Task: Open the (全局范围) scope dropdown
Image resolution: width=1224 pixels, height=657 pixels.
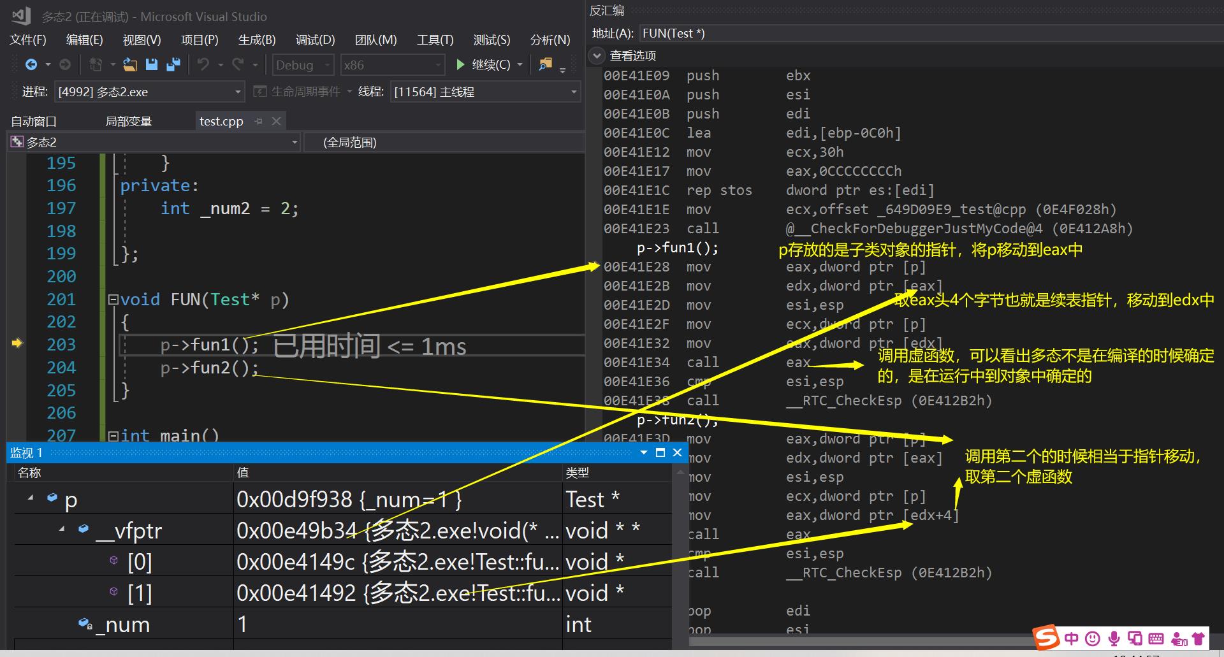Action: click(444, 142)
